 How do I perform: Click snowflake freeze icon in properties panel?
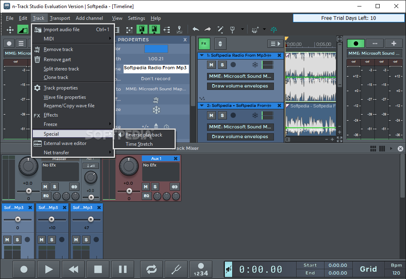(156, 110)
